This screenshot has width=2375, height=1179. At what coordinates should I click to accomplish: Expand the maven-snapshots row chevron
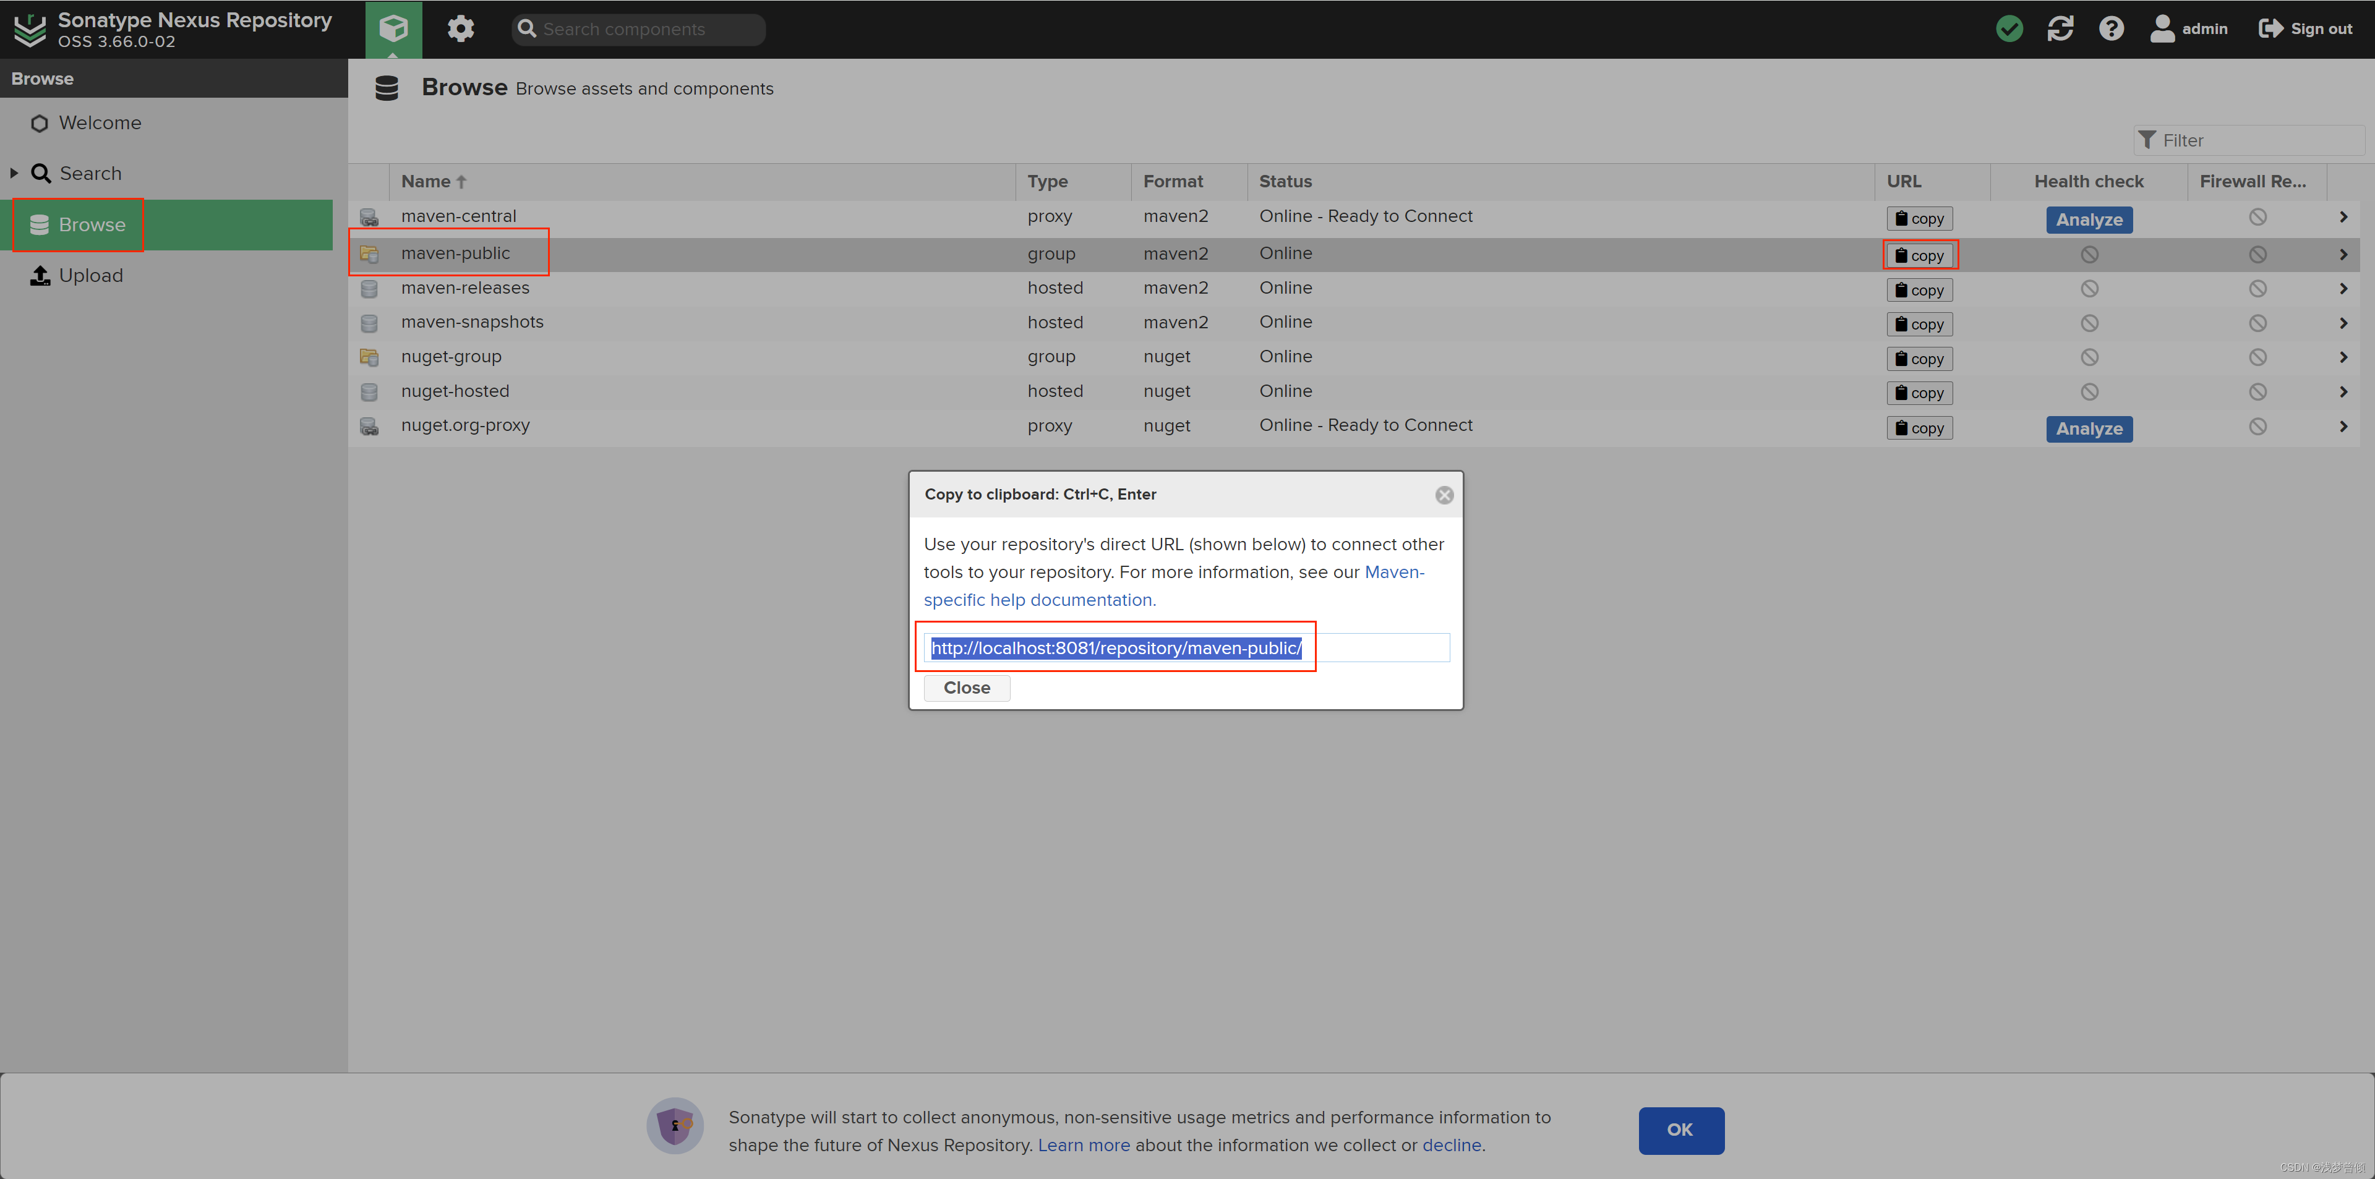(x=2343, y=323)
